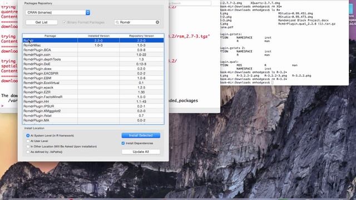Click the Repository Version column header

(x=141, y=36)
